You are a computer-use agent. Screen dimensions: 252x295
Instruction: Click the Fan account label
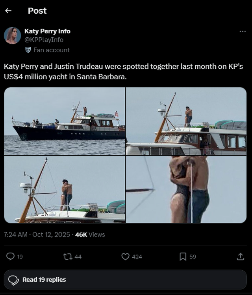click(51, 50)
